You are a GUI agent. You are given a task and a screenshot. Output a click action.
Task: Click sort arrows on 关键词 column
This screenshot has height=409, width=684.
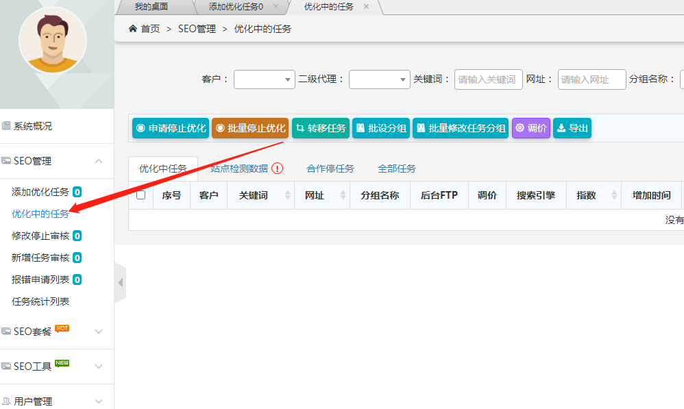(286, 195)
